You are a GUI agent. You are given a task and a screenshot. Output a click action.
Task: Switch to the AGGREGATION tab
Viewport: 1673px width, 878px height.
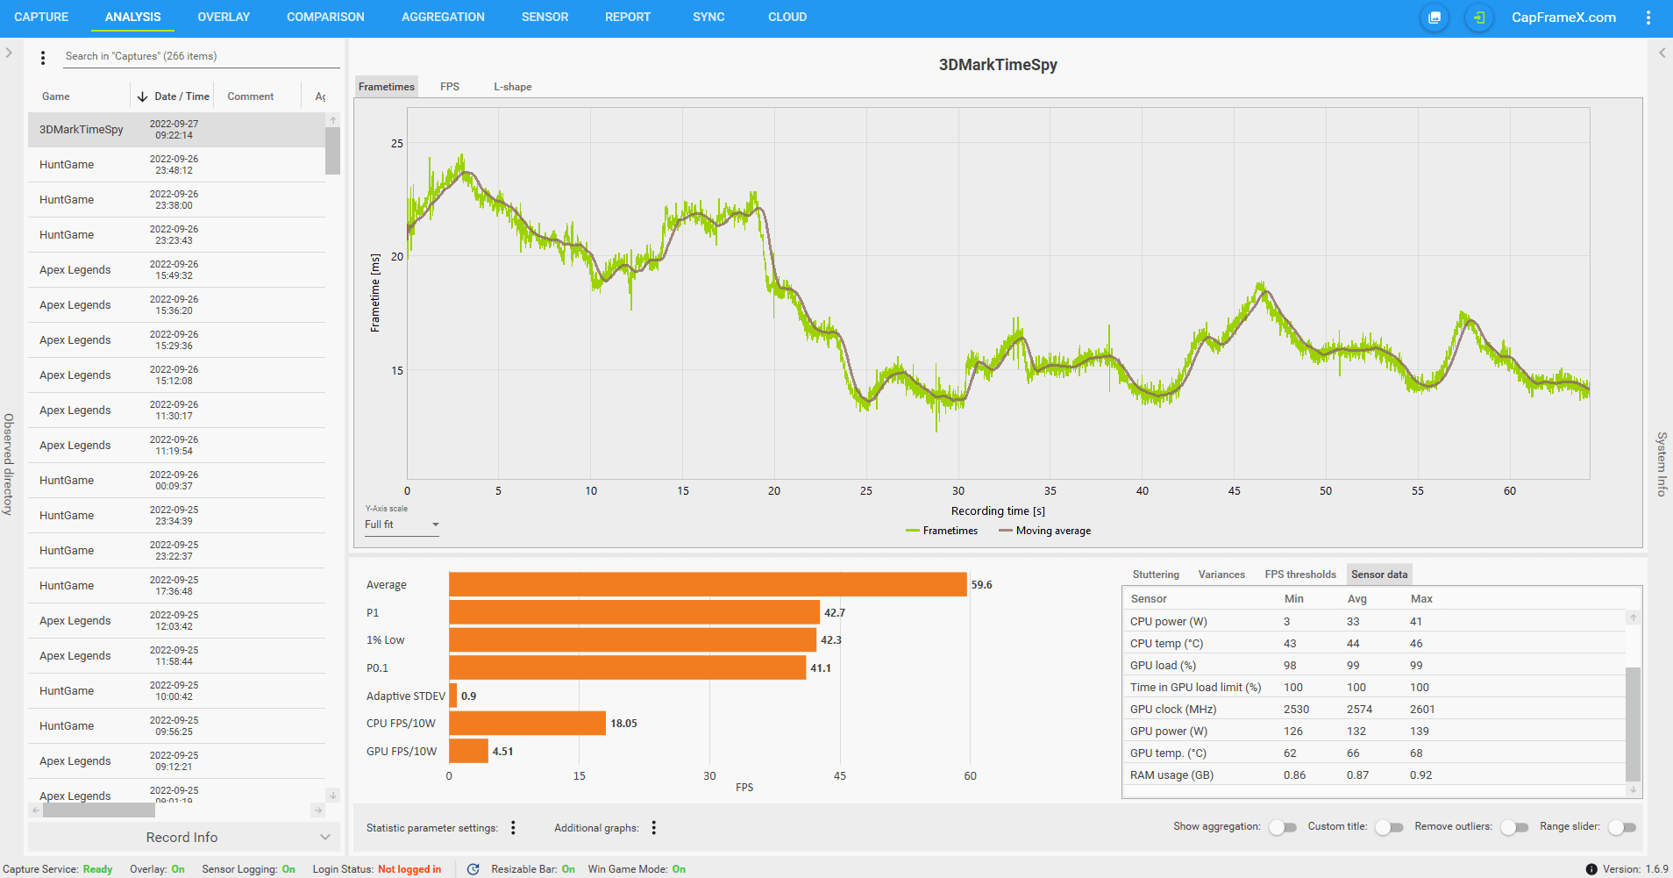(443, 17)
